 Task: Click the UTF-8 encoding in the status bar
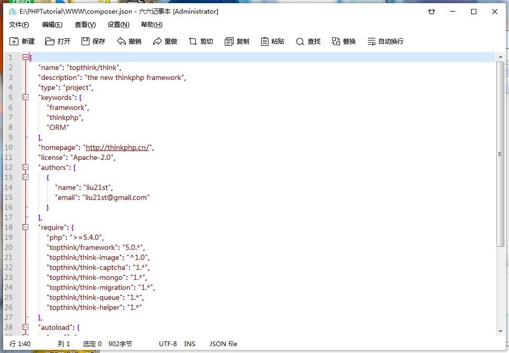click(x=168, y=344)
